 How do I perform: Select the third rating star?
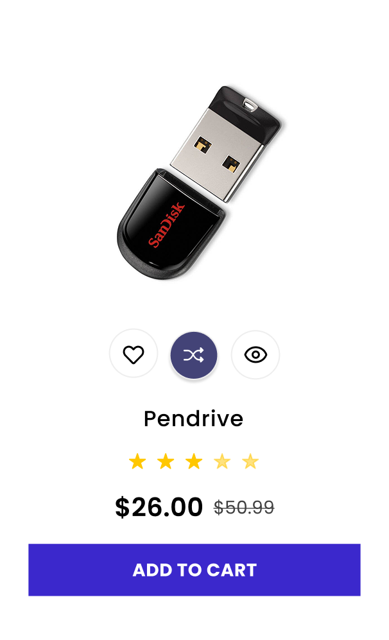(x=194, y=462)
